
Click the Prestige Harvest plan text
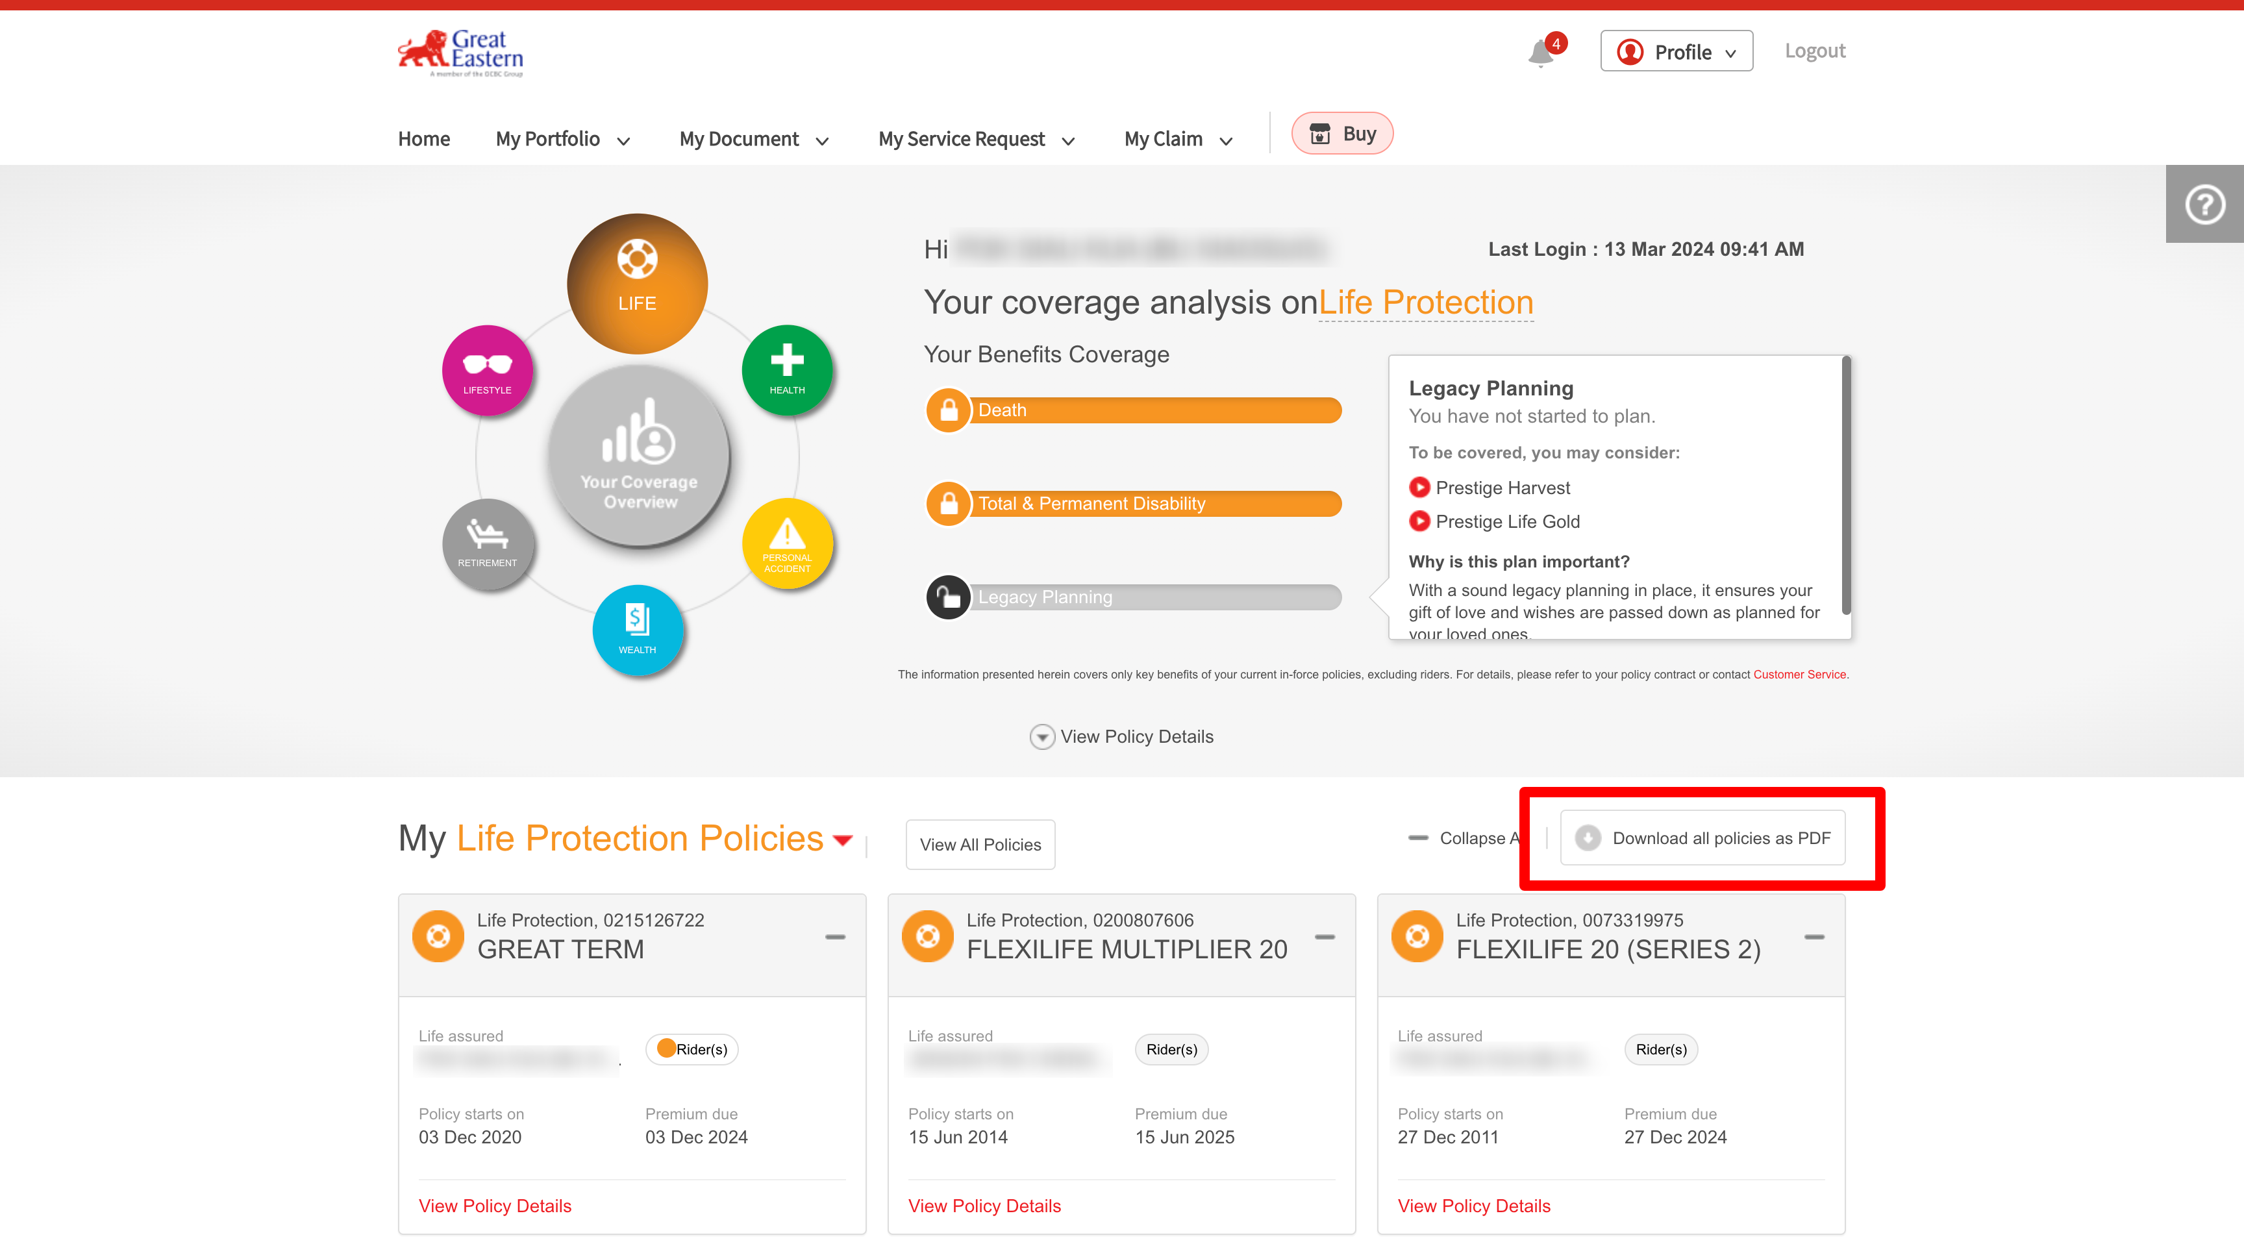coord(1502,488)
